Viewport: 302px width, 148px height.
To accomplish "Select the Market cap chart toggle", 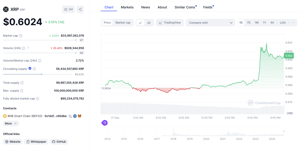I will pos(123,23).
